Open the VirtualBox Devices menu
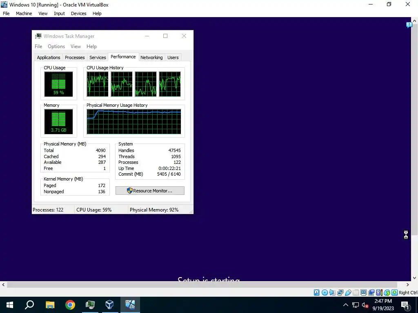 [x=78, y=13]
